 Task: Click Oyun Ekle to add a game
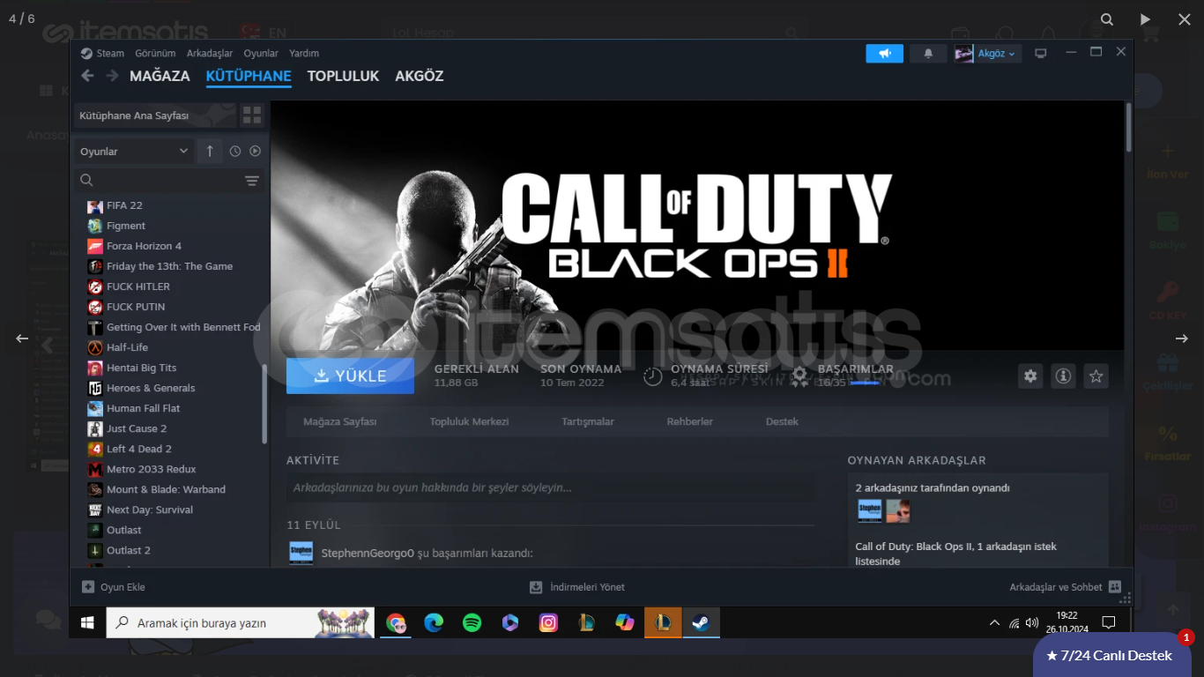pyautogui.click(x=114, y=587)
